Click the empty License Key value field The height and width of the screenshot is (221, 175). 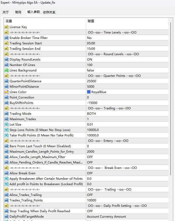pyautogui.click(x=127, y=27)
